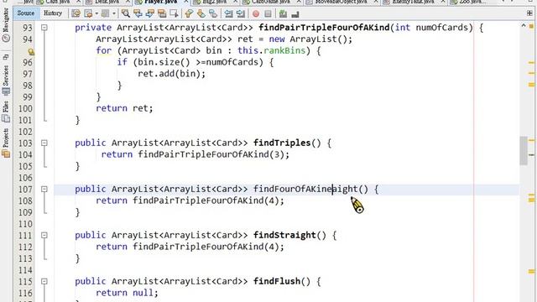Image resolution: width=537 pixels, height=302 pixels.
Task: Click the ret.add(bin); statement
Action: point(171,74)
